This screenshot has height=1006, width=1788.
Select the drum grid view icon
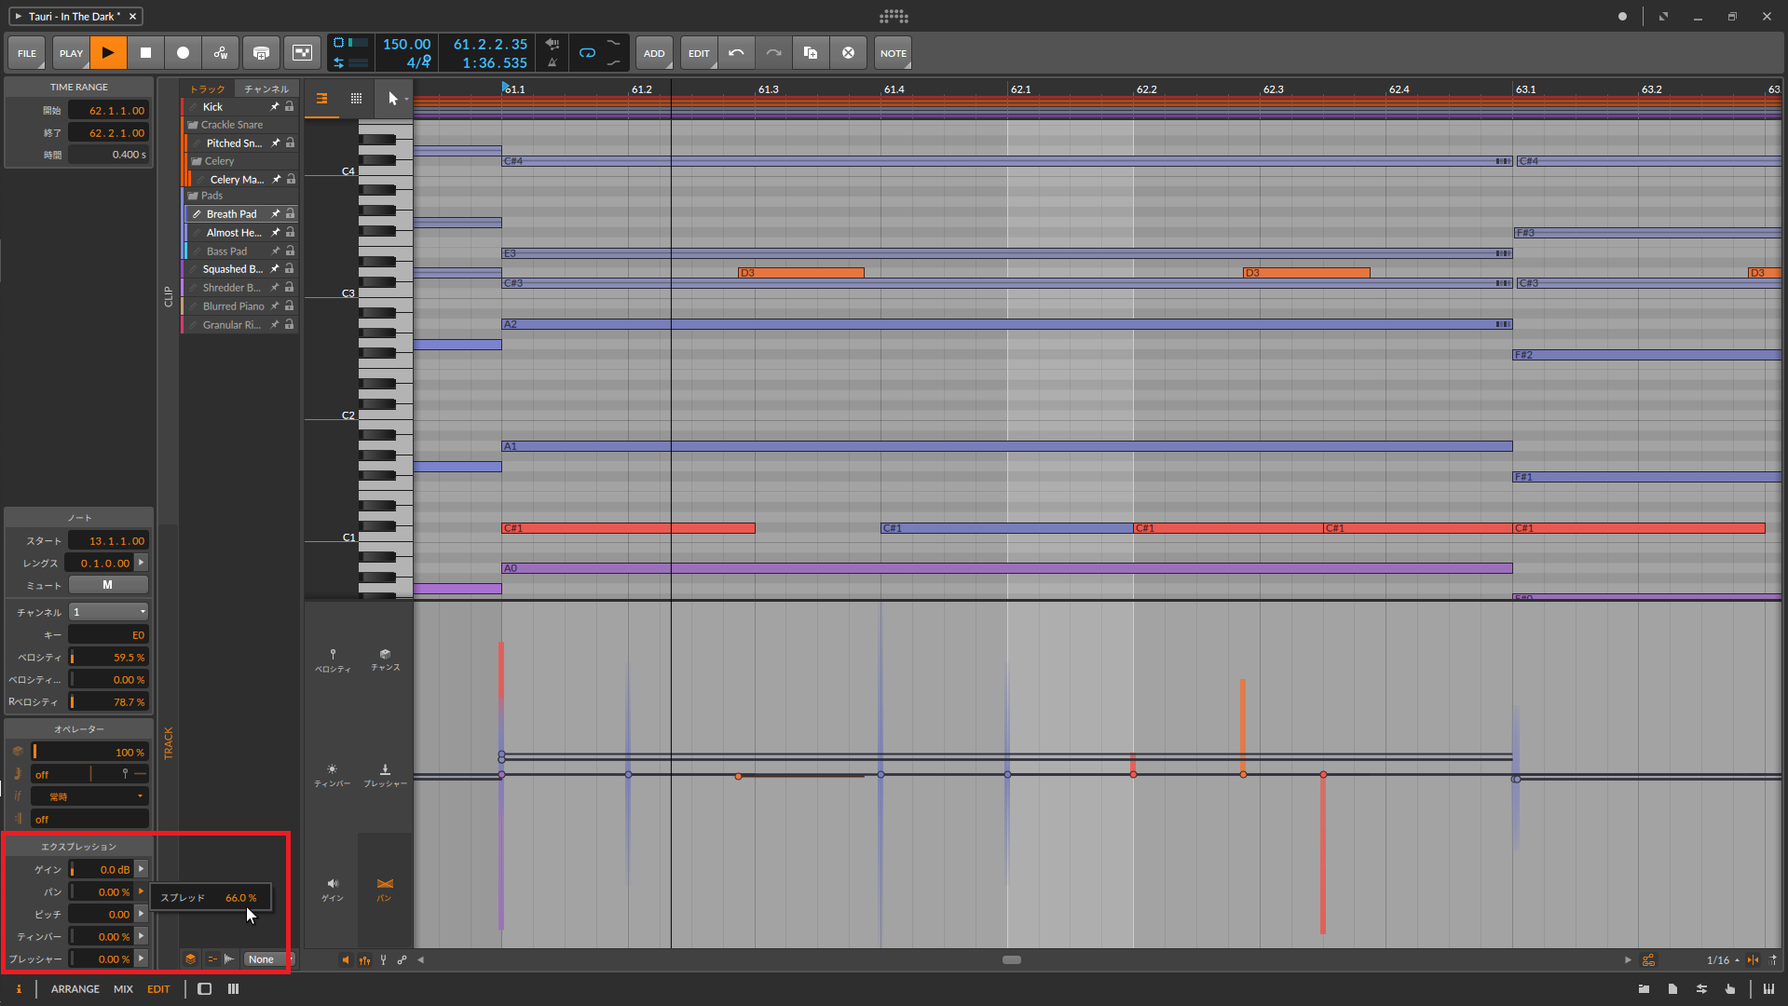[x=356, y=98]
